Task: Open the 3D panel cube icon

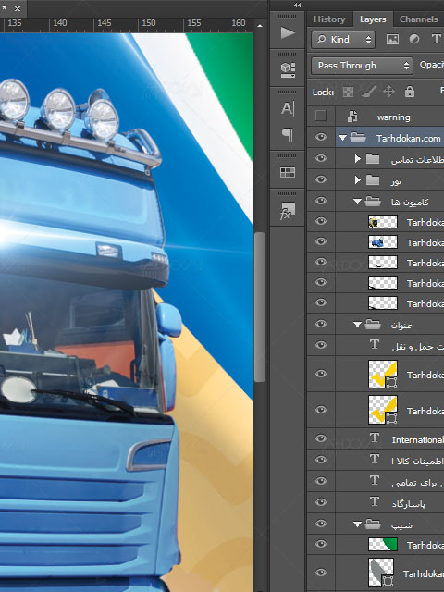Action: [288, 70]
